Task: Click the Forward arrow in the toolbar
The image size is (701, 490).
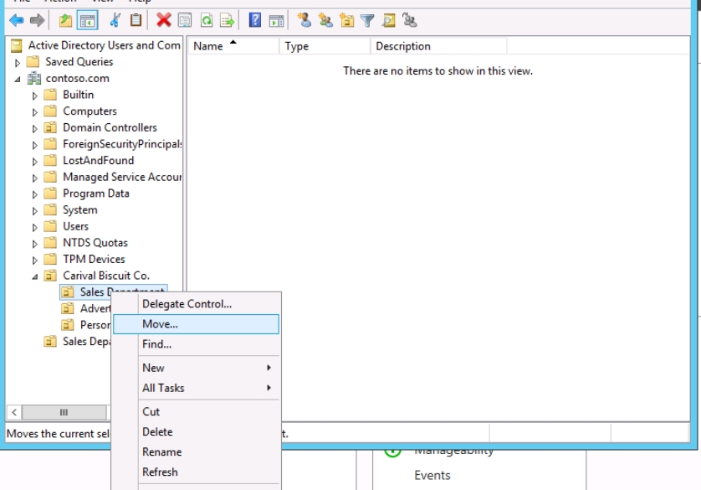Action: (x=37, y=20)
